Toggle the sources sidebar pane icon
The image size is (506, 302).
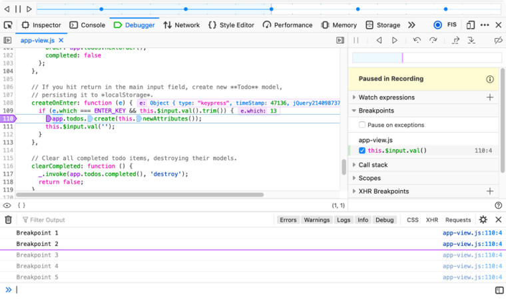point(8,41)
